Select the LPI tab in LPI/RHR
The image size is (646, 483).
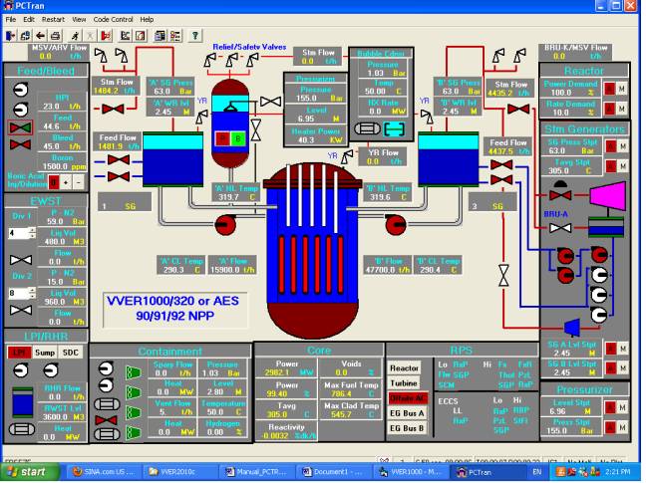pos(19,353)
